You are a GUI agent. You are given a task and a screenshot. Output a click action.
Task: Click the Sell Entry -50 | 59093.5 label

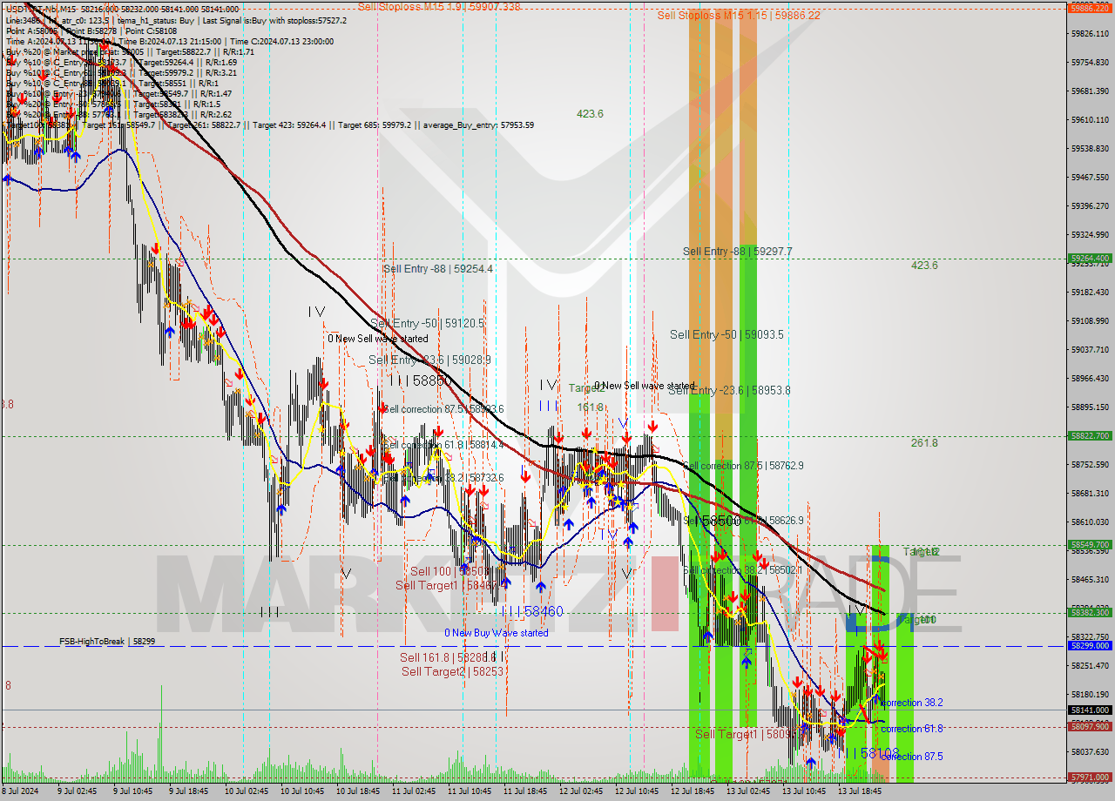click(x=726, y=334)
